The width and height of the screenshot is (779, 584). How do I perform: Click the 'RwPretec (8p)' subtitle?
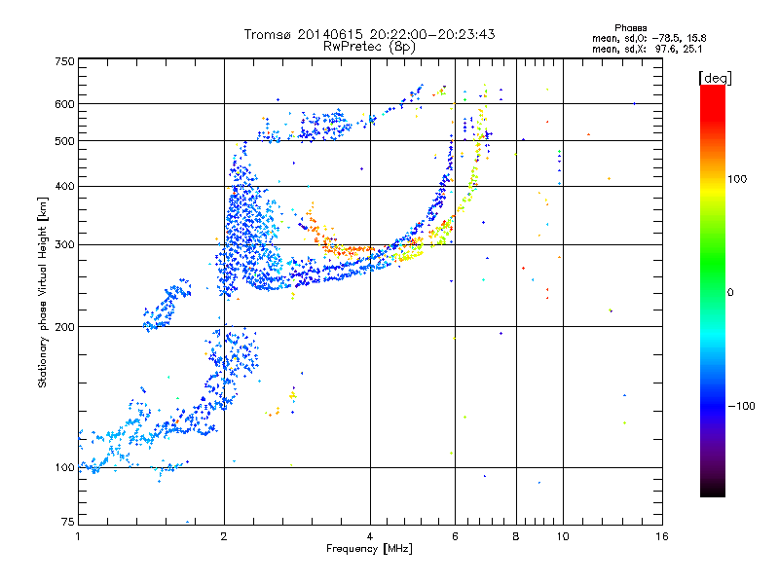(369, 47)
